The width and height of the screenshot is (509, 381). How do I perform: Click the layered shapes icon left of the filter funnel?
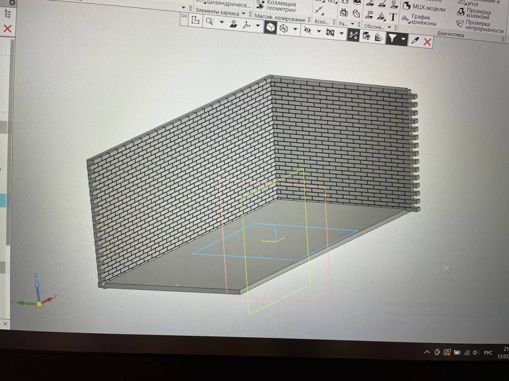point(378,37)
